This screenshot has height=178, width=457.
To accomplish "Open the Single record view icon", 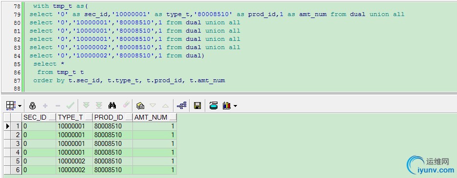I will coord(140,106).
